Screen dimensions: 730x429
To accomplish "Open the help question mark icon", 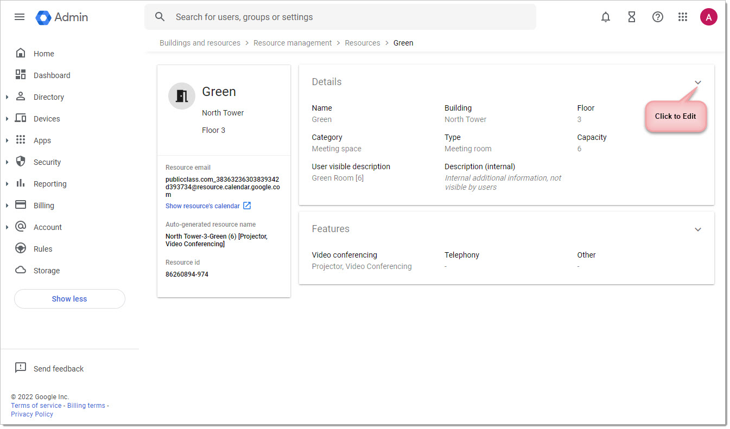I will click(658, 17).
